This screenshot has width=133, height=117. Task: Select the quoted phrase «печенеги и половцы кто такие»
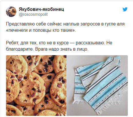[41, 30]
